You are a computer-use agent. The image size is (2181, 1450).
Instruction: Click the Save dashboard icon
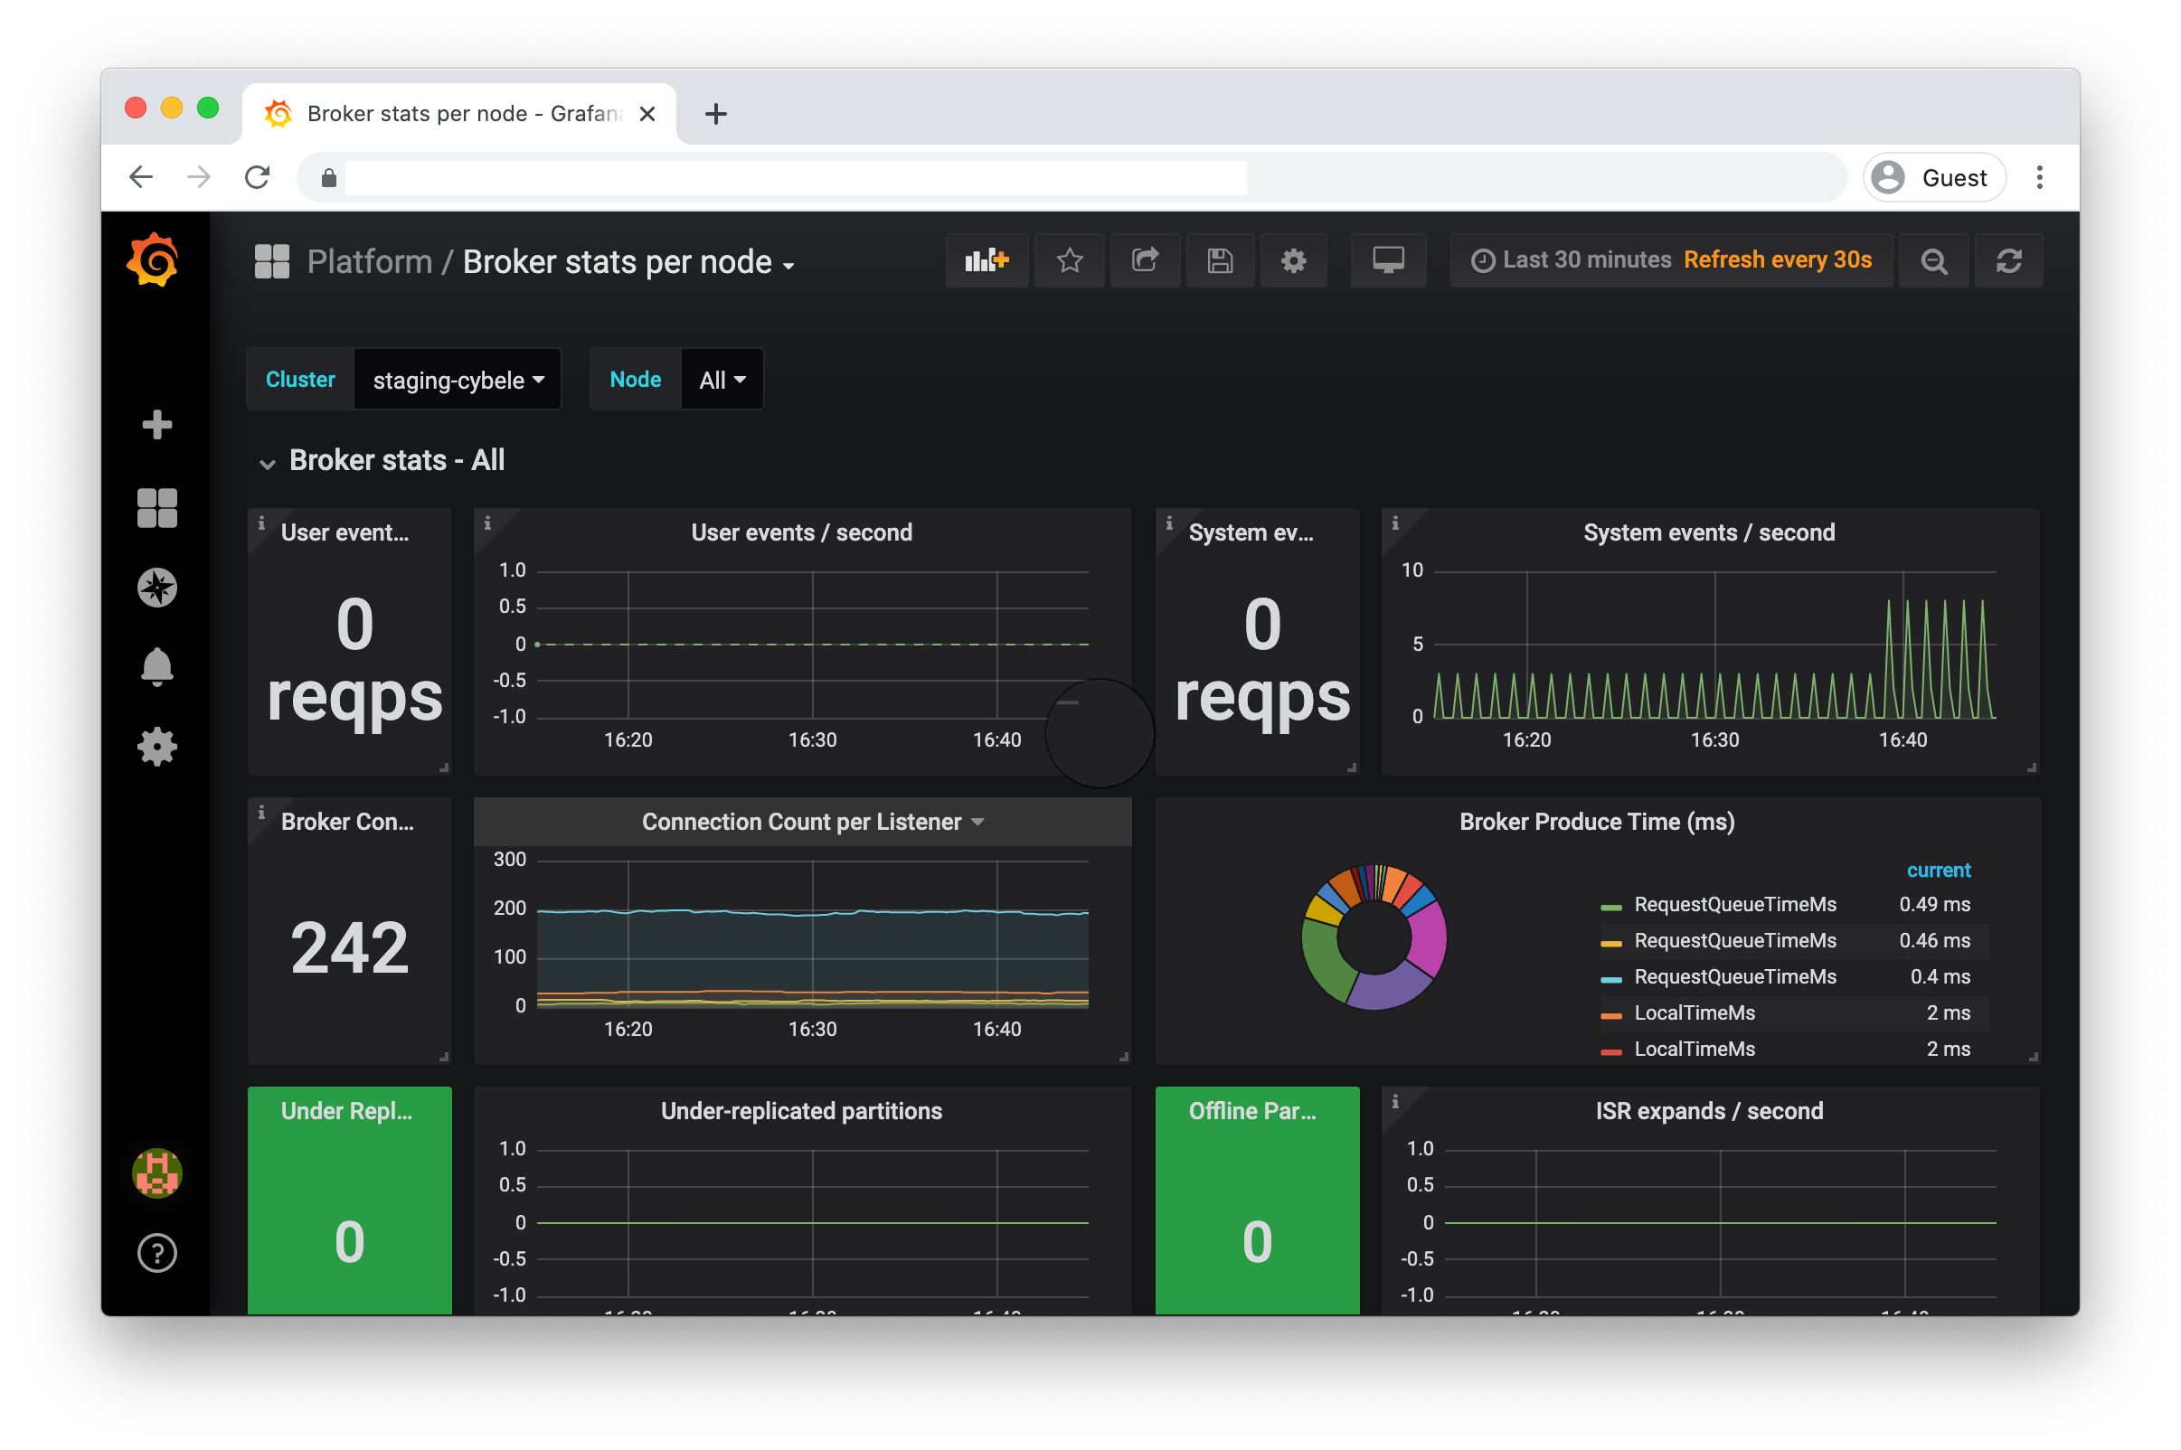1220,260
